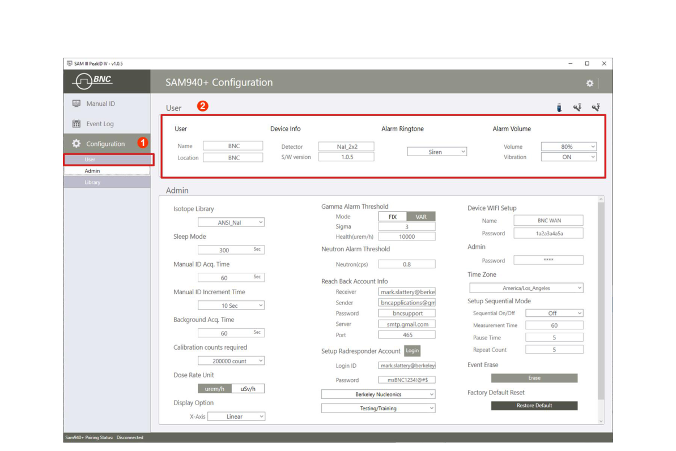Open the Testing/Training dropdown
Viewport: 676px width, 451px height.
[378, 408]
